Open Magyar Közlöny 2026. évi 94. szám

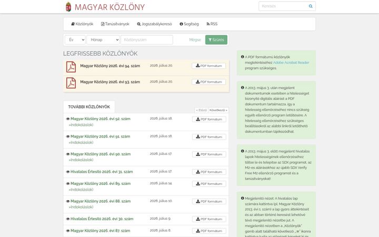pyautogui.click(x=110, y=66)
